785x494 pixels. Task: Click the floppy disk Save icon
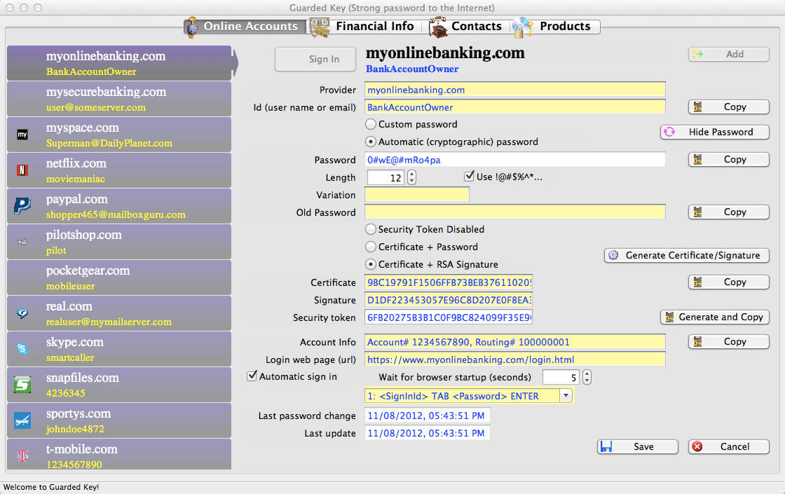[x=606, y=446]
